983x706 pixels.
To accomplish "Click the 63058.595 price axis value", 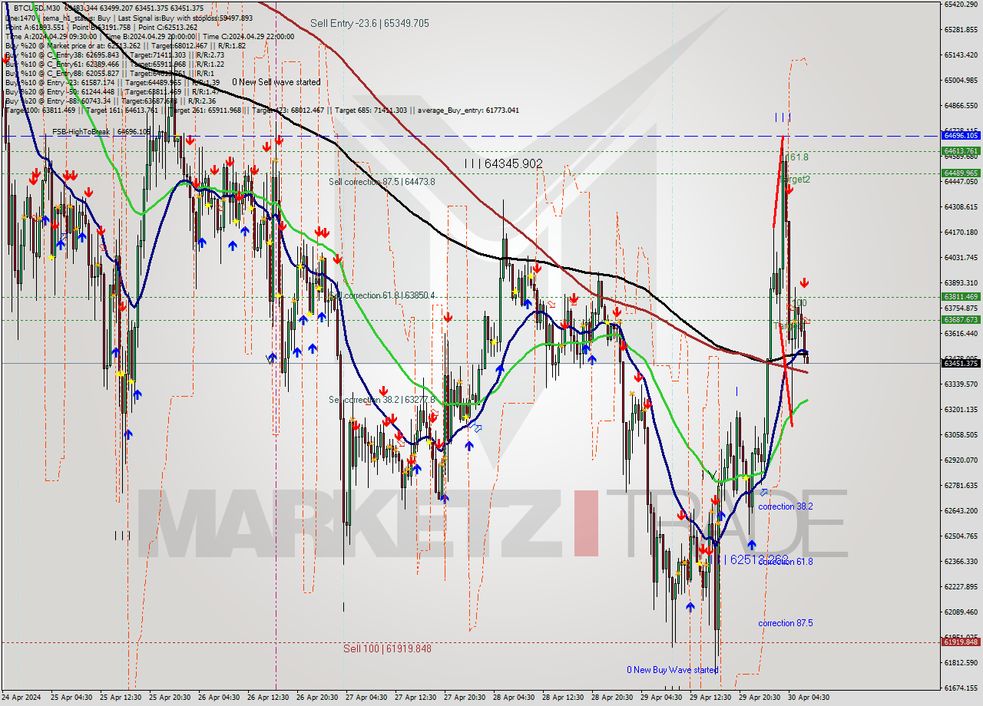I will click(x=961, y=434).
